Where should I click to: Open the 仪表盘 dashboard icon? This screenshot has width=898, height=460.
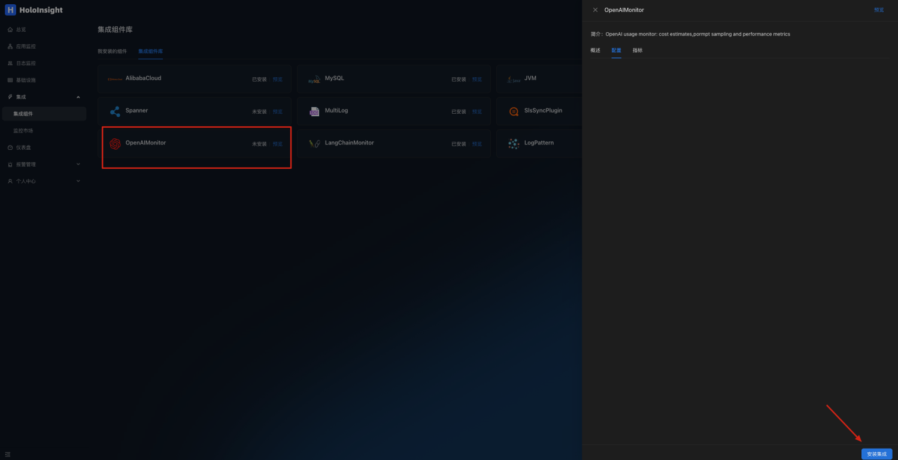pyautogui.click(x=10, y=147)
